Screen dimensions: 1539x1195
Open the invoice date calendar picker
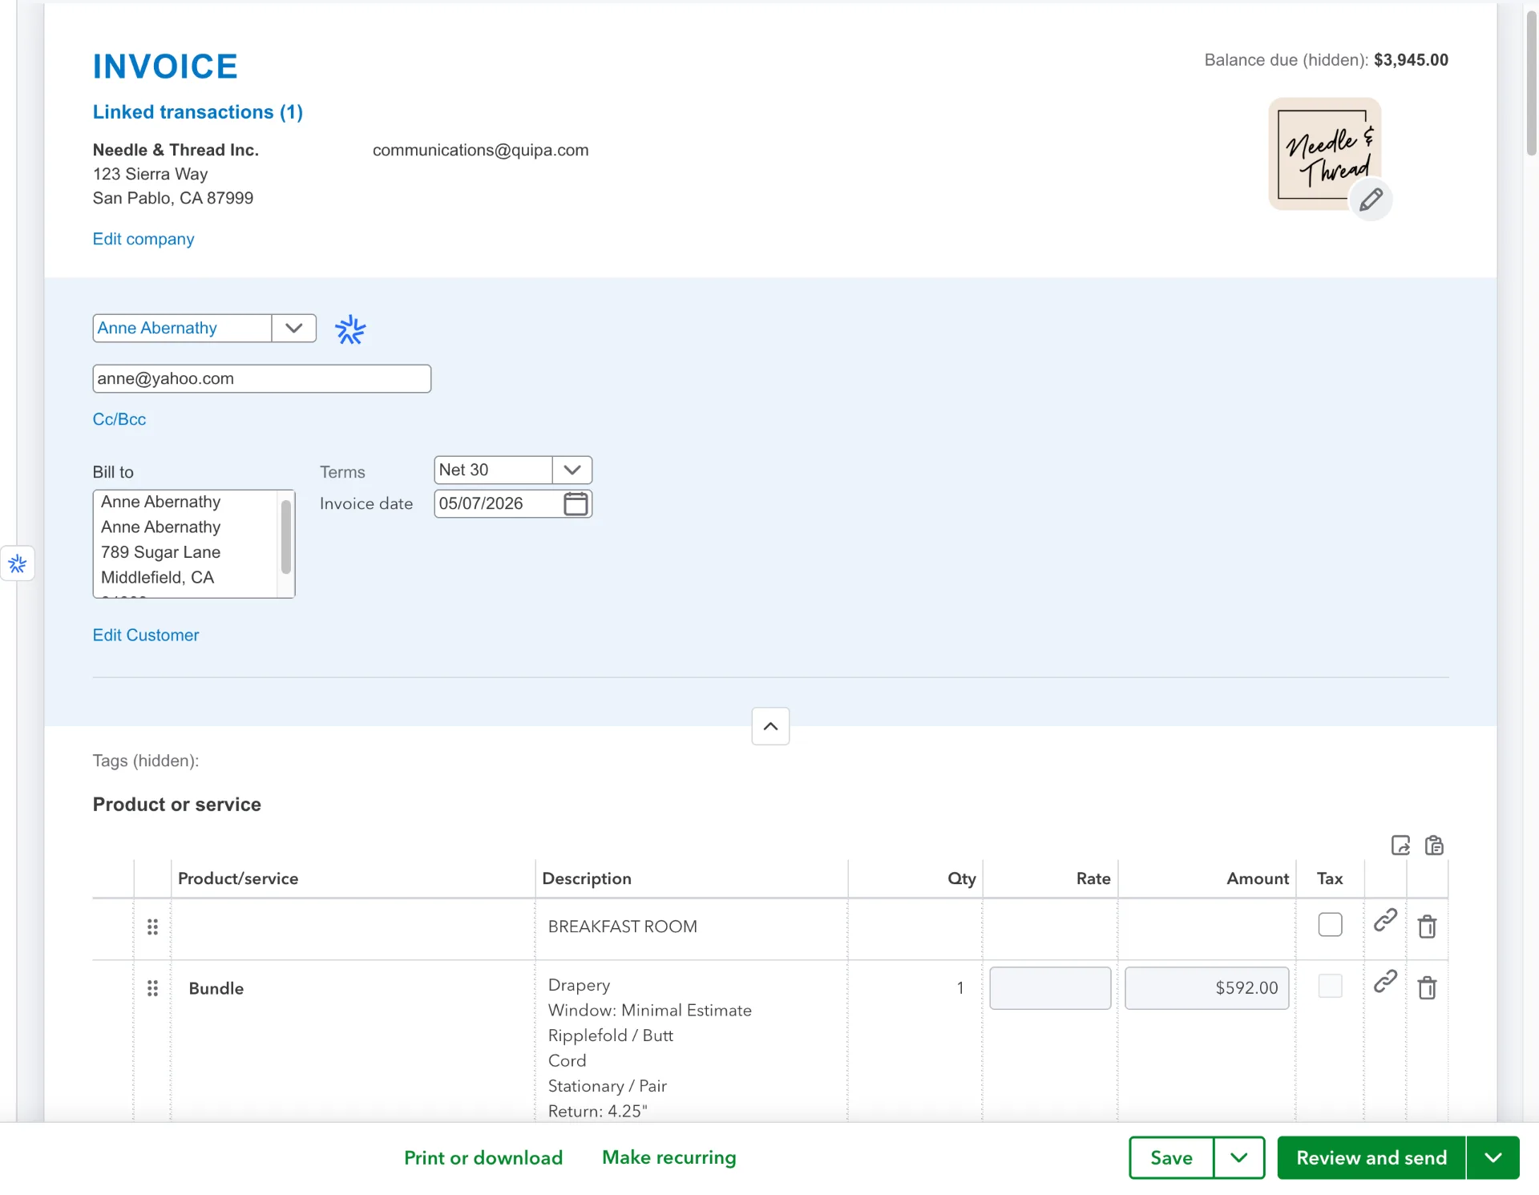[x=576, y=503]
